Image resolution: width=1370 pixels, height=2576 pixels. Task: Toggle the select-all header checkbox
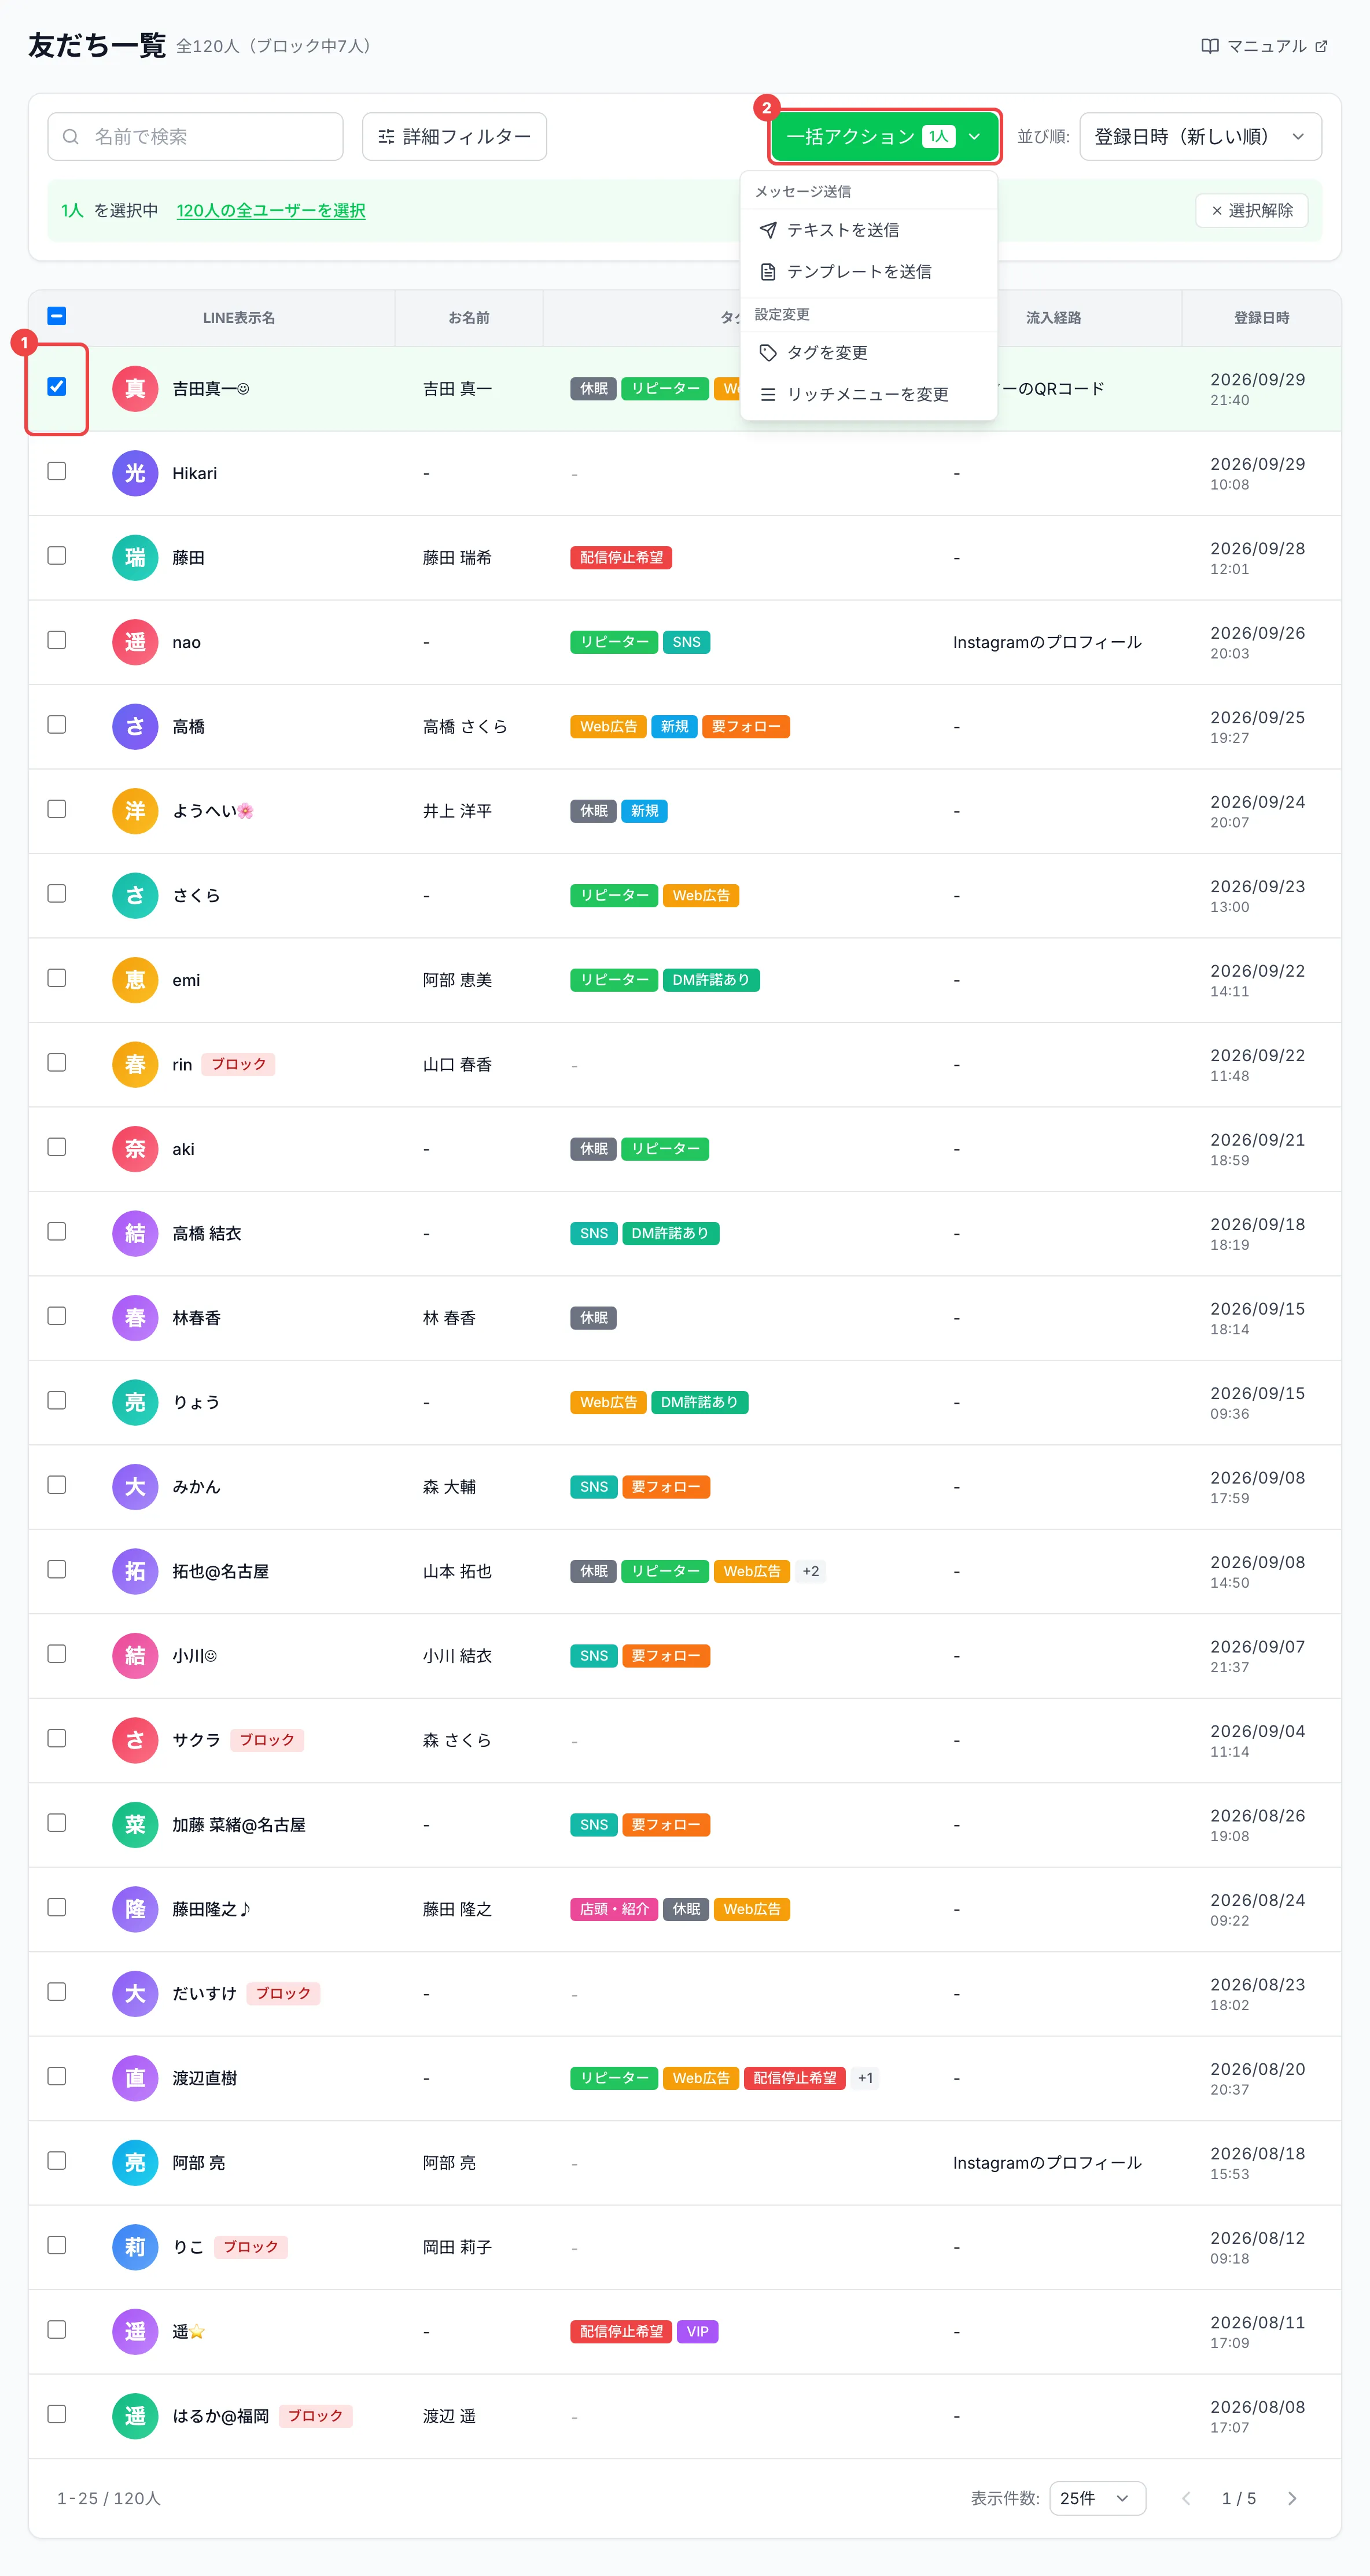(x=57, y=316)
